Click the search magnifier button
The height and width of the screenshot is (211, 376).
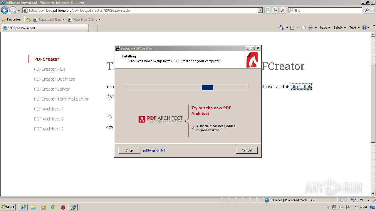click(367, 11)
